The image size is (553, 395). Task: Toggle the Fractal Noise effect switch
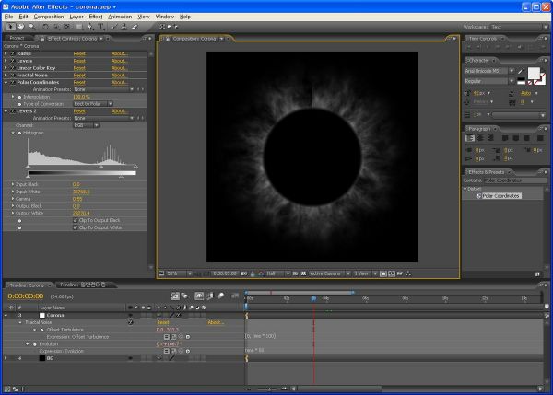[x=13, y=76]
